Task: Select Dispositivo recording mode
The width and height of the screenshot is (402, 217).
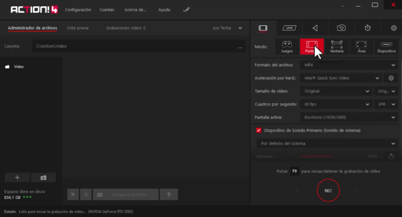Action: (386, 47)
